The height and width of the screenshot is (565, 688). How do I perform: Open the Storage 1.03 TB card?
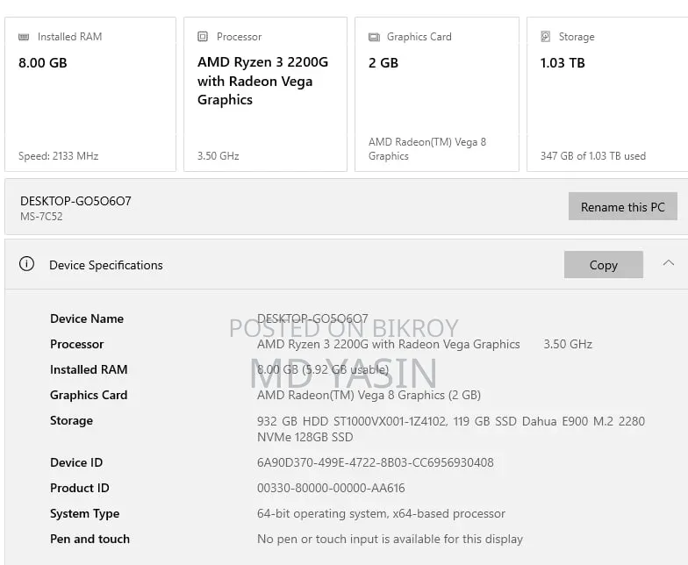tap(607, 95)
